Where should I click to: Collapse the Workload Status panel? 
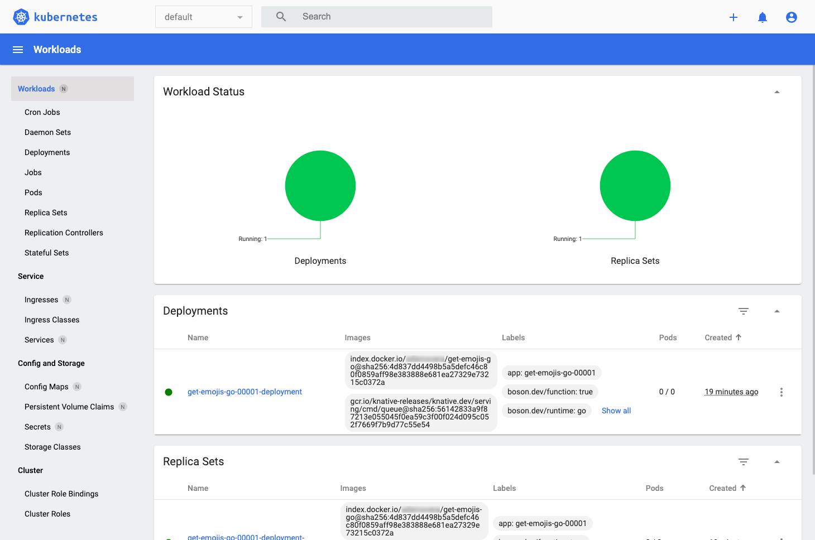pyautogui.click(x=777, y=90)
